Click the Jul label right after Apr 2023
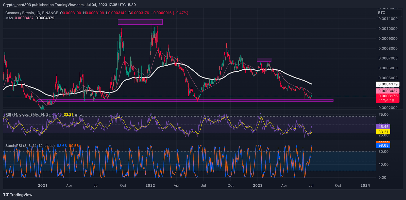Image resolution: width=406 pixels, height=200 pixels. coord(311,186)
